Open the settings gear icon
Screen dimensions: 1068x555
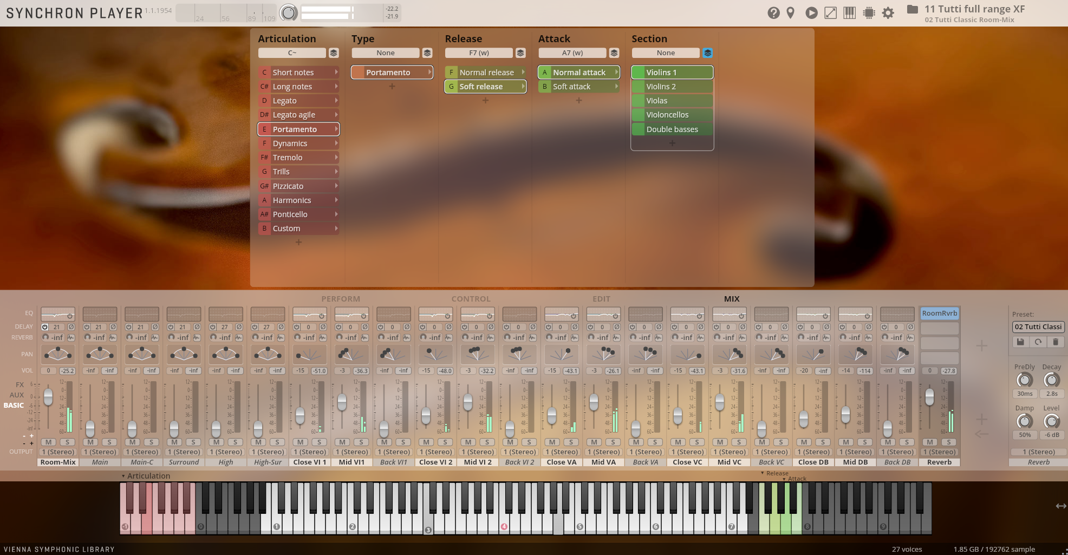coord(888,12)
